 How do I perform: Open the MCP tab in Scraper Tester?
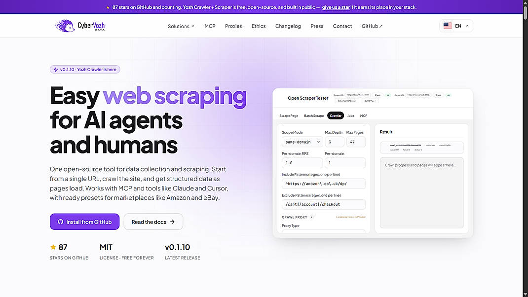(364, 115)
